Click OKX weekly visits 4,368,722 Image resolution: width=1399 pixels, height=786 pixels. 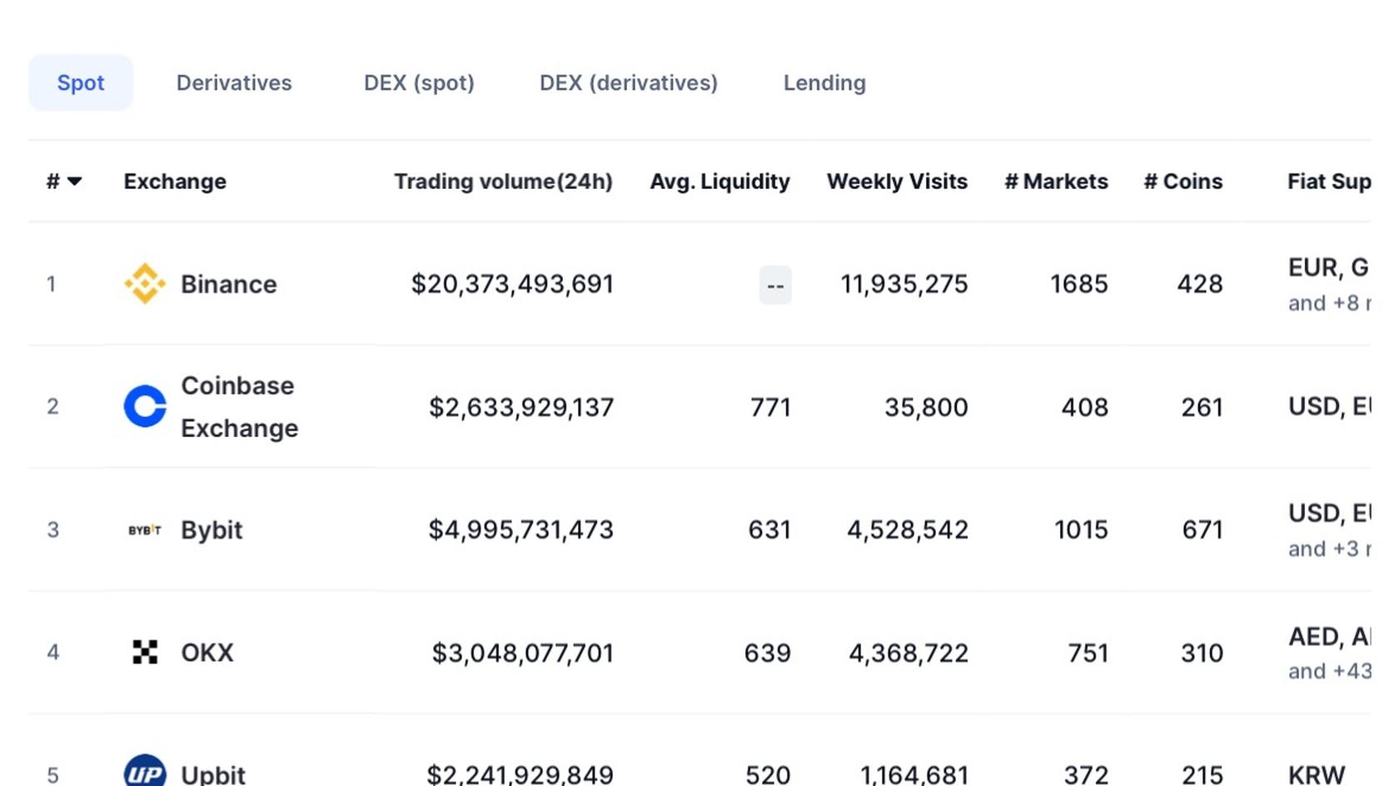tap(909, 653)
